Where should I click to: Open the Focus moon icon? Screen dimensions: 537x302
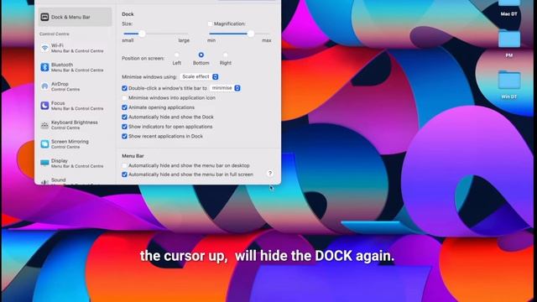pos(44,106)
